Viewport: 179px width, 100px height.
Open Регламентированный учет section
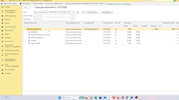(x=11, y=55)
